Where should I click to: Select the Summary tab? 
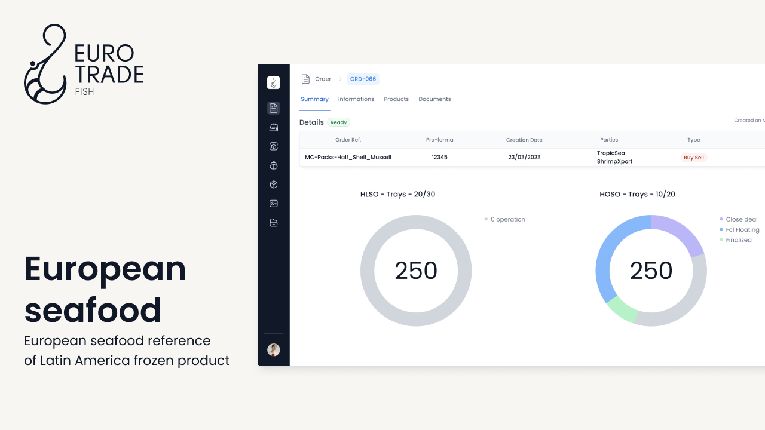pyautogui.click(x=314, y=99)
